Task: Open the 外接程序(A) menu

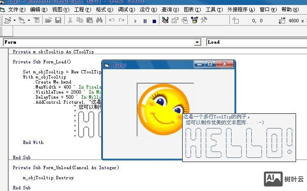Action: click(x=241, y=10)
